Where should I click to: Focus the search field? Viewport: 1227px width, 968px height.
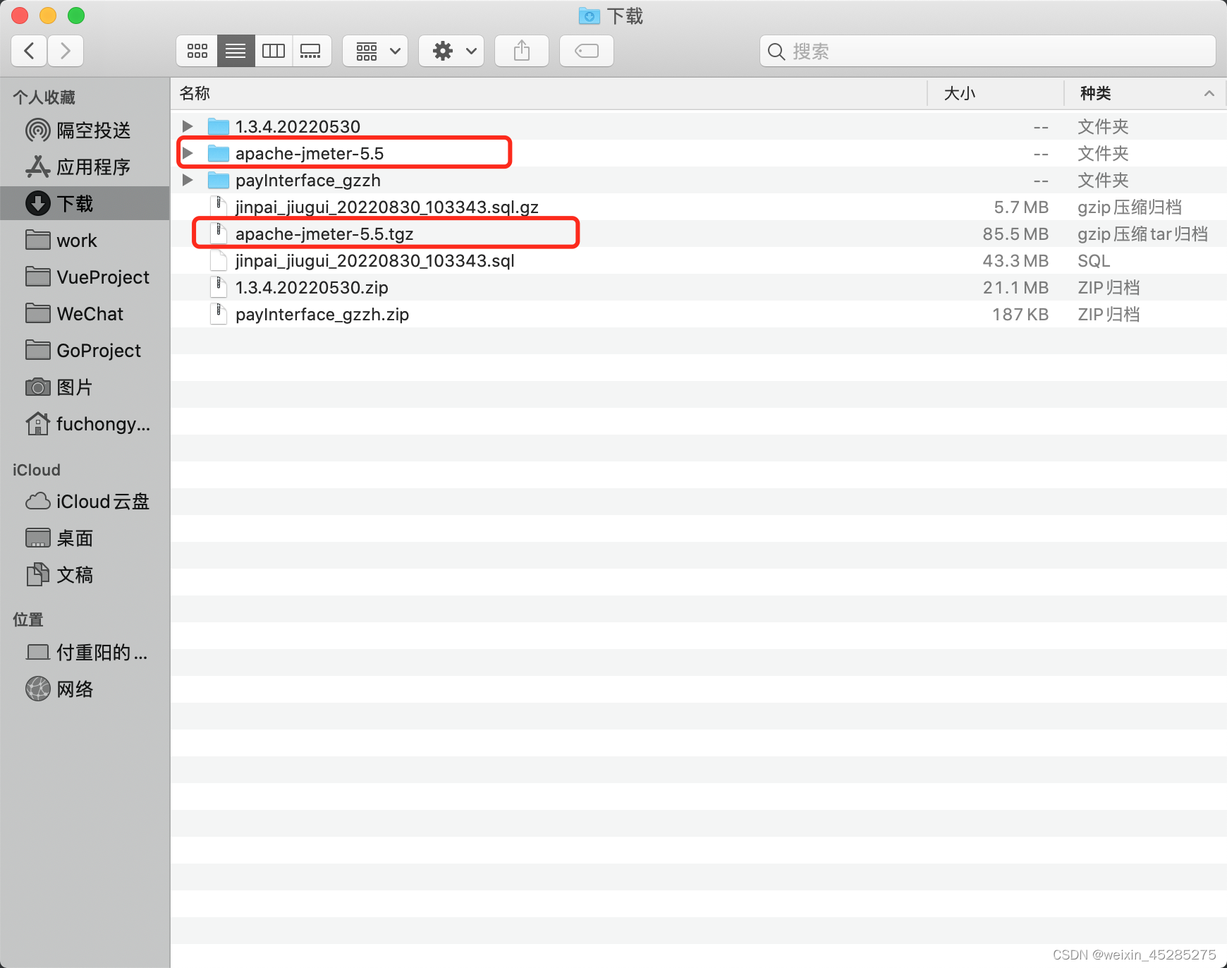987,51
